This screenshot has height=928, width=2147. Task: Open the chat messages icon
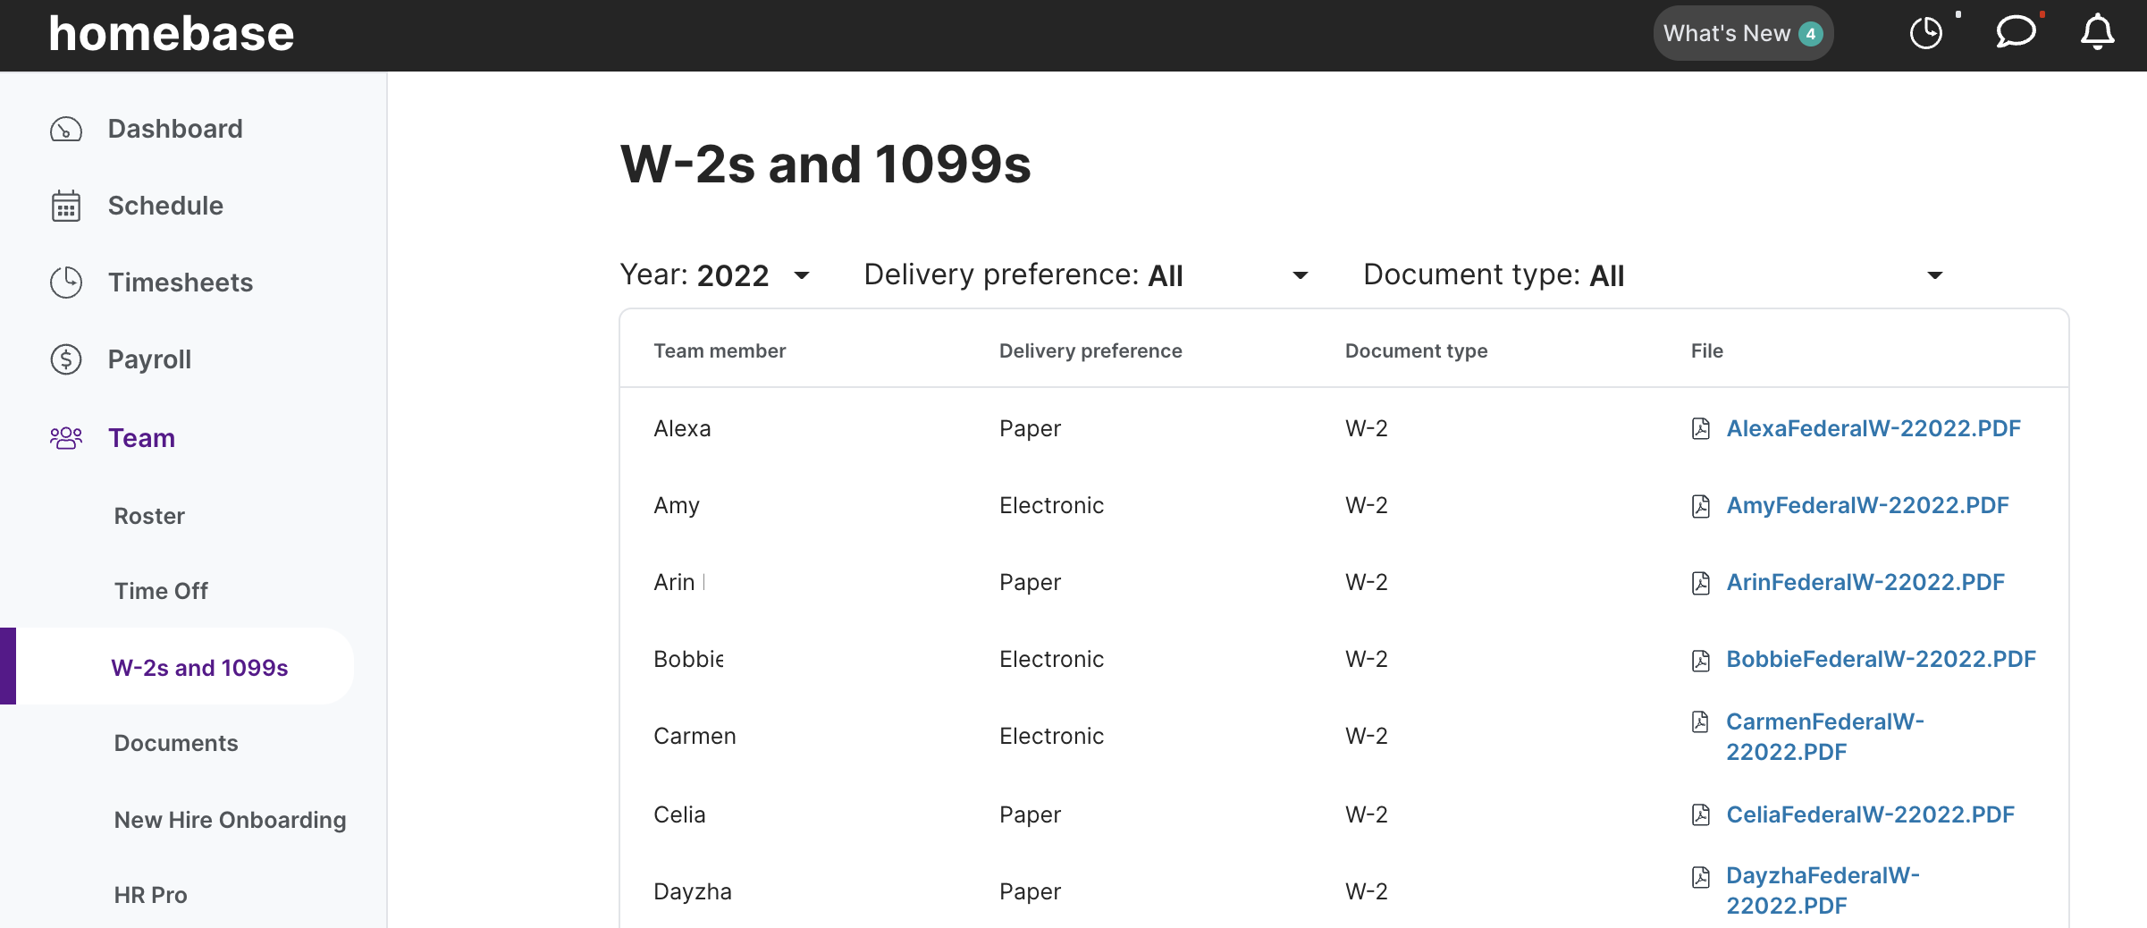2016,33
